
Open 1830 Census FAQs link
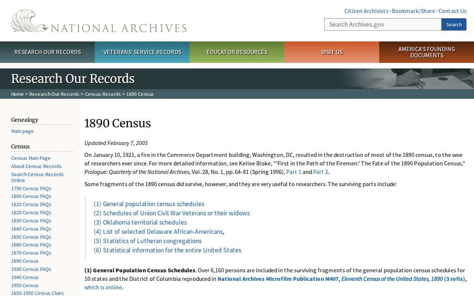(x=31, y=221)
